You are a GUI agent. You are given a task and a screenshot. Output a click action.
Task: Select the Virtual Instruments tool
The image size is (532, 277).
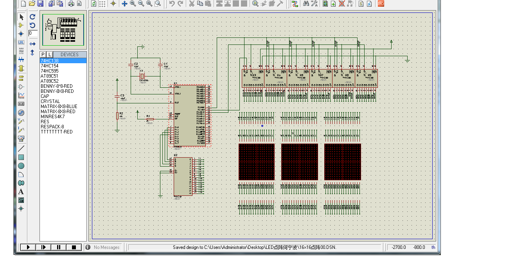21,138
